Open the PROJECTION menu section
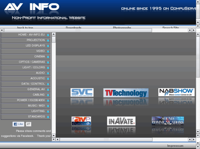This screenshot has height=149, width=200. (26, 40)
